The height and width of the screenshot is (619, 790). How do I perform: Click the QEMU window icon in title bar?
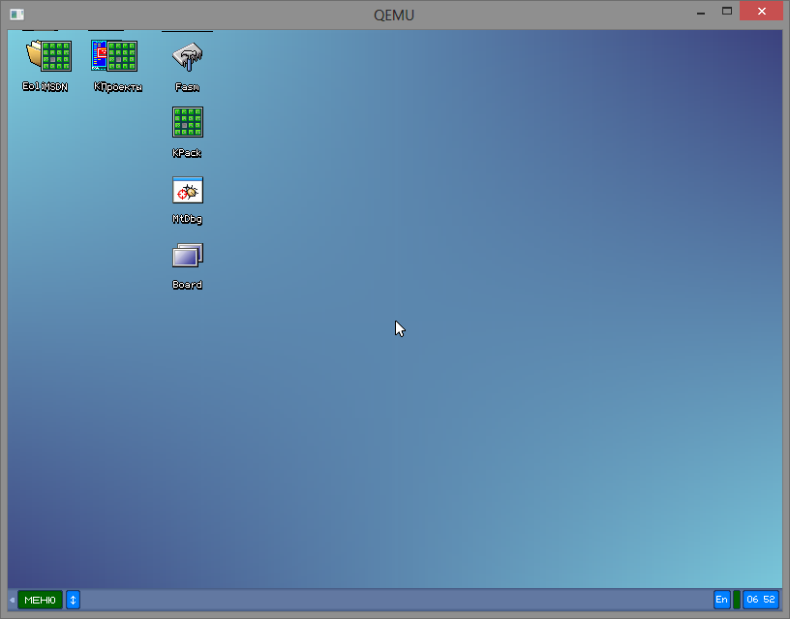coord(16,15)
